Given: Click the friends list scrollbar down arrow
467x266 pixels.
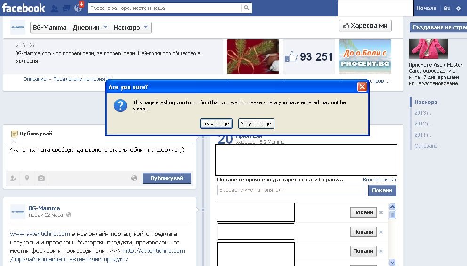Looking at the screenshot, I should (x=393, y=262).
